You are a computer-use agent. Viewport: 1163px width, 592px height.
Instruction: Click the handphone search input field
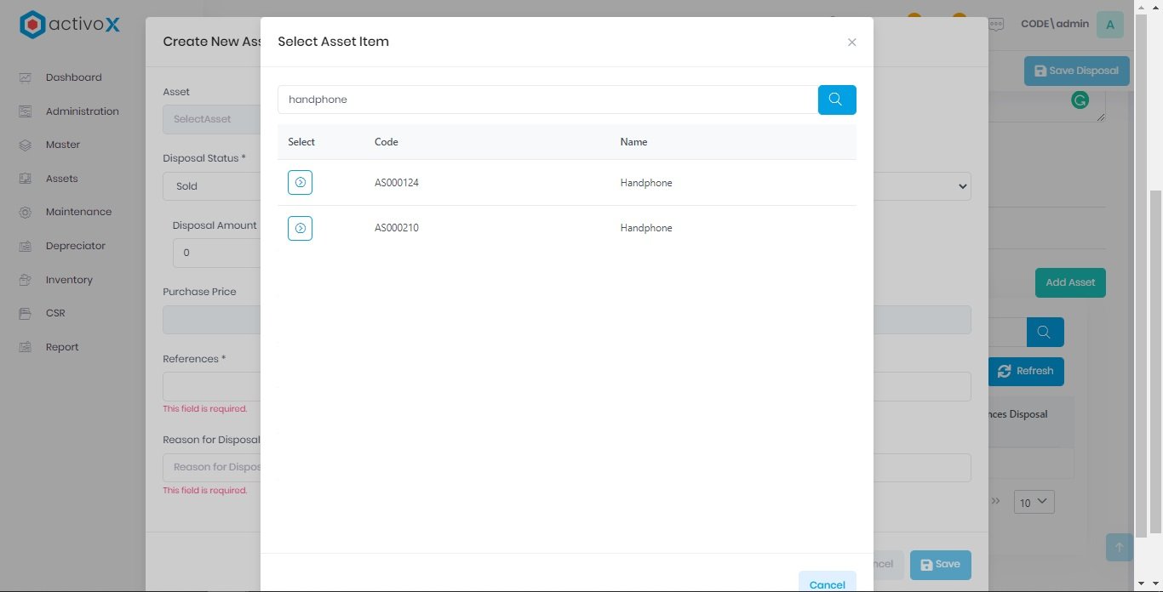coord(547,100)
